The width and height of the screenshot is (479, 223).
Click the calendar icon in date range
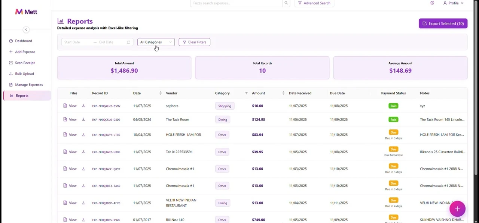[x=128, y=42]
